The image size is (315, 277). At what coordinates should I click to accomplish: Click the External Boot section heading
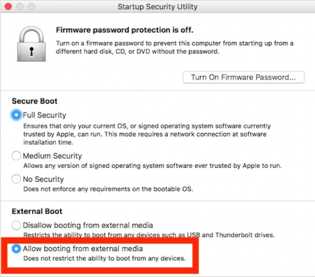pyautogui.click(x=37, y=212)
